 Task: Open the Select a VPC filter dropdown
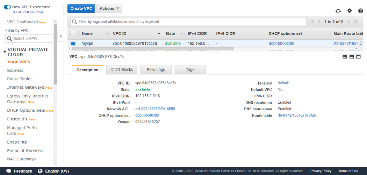[x=29, y=39]
